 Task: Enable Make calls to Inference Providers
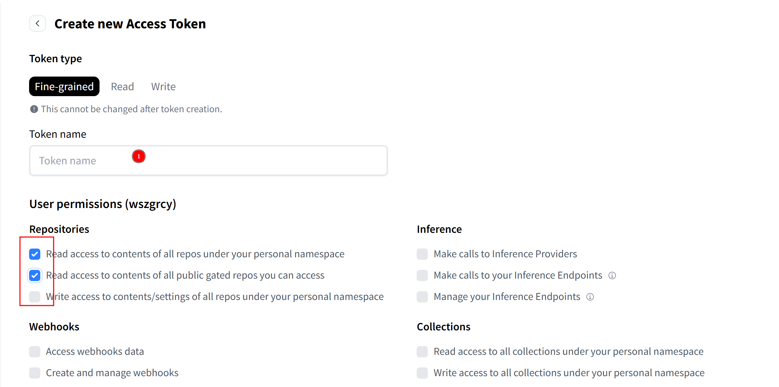422,254
